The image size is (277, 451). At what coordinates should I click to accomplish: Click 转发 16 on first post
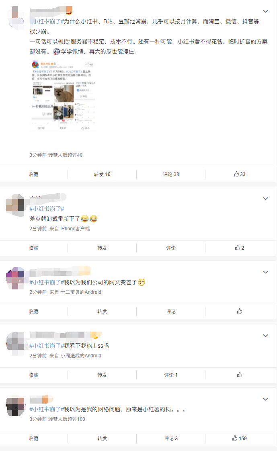[102, 174]
